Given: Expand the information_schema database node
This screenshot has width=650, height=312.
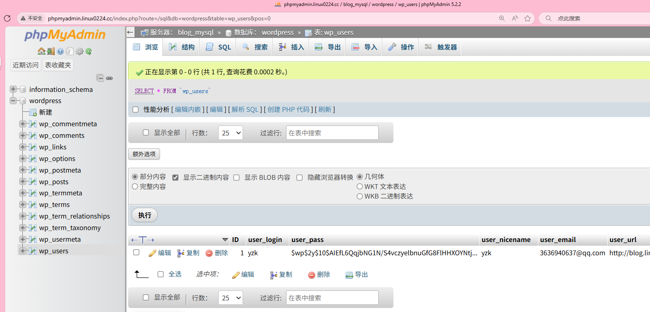Looking at the screenshot, I should tap(13, 89).
